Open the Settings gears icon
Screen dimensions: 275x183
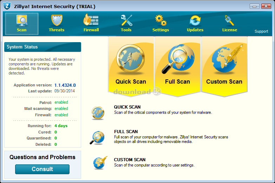pyautogui.click(x=161, y=20)
